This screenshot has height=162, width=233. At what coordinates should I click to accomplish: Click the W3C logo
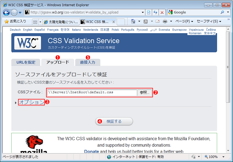coord(28,43)
